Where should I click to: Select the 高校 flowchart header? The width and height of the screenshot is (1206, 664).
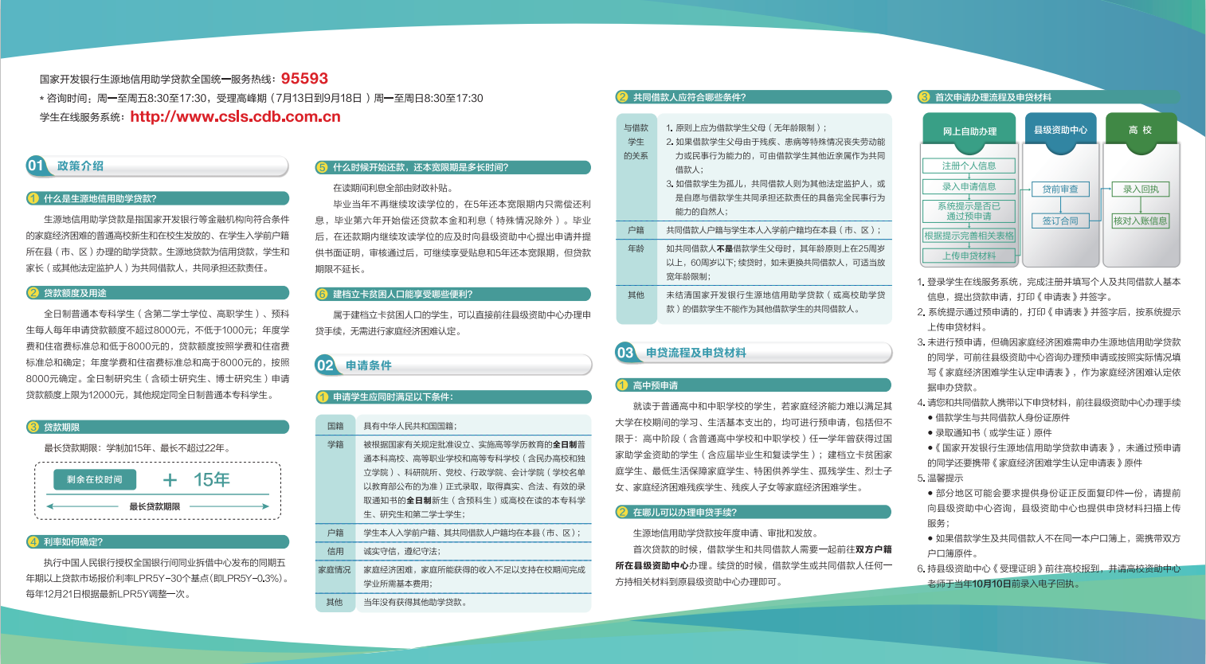(1140, 130)
